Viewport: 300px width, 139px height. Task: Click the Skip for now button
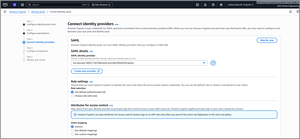tap(267, 40)
